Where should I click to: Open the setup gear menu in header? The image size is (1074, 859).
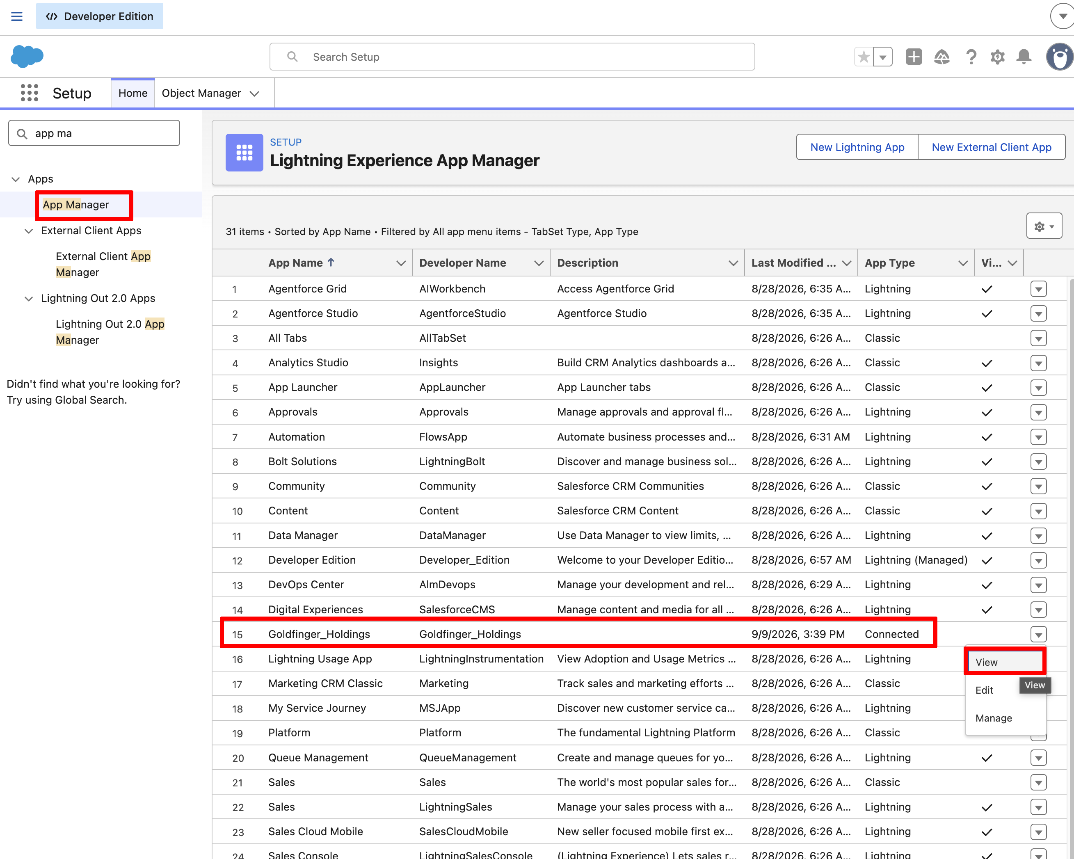click(x=997, y=57)
